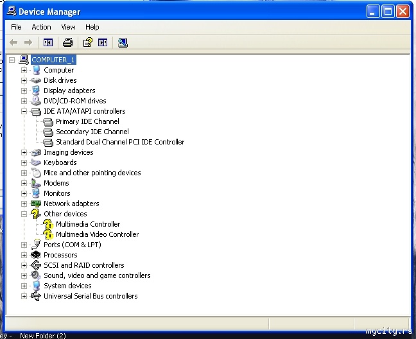Select the Sound, video and game controllers label

click(97, 275)
